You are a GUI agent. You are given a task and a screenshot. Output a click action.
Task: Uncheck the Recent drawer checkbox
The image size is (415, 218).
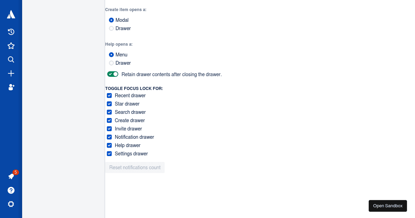109,96
